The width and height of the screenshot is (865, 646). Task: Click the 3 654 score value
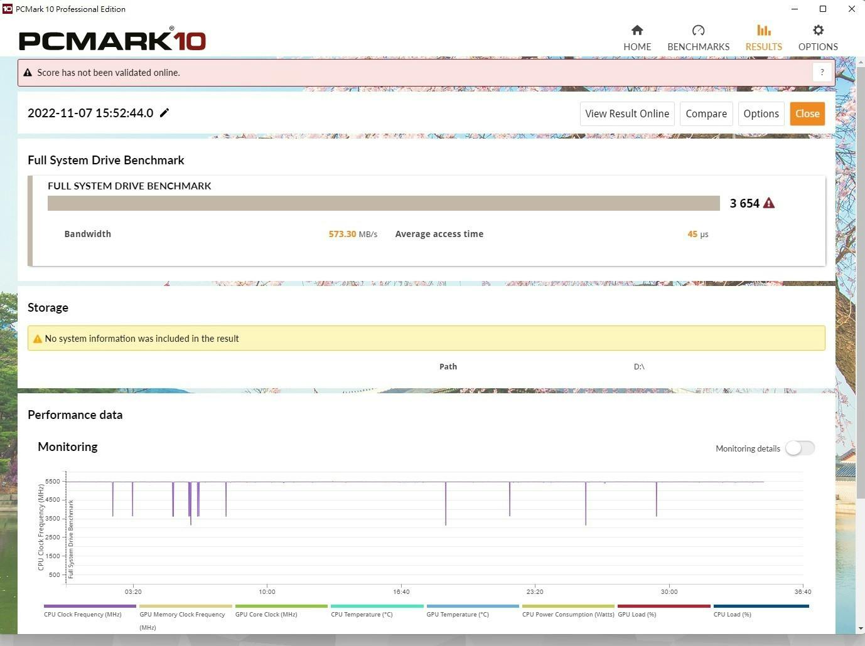(744, 203)
